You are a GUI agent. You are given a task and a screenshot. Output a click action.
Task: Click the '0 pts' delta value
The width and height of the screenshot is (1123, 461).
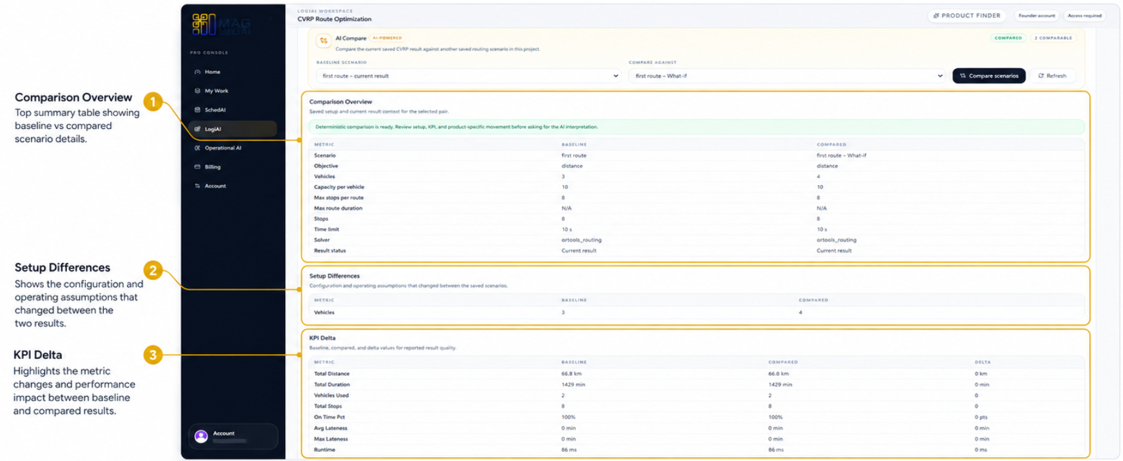[x=980, y=417]
